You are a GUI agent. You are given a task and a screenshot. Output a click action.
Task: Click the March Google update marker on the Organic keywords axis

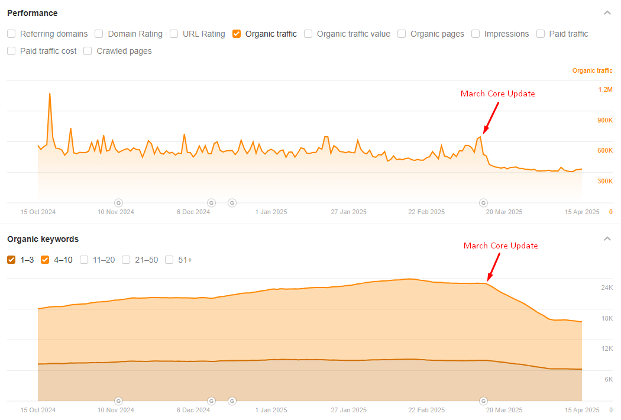(483, 401)
